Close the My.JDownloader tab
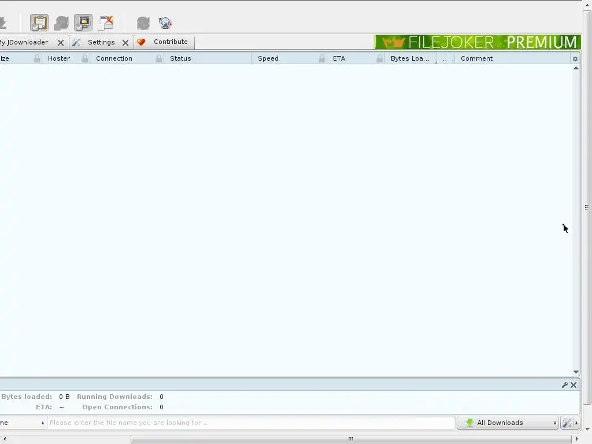 [x=60, y=43]
